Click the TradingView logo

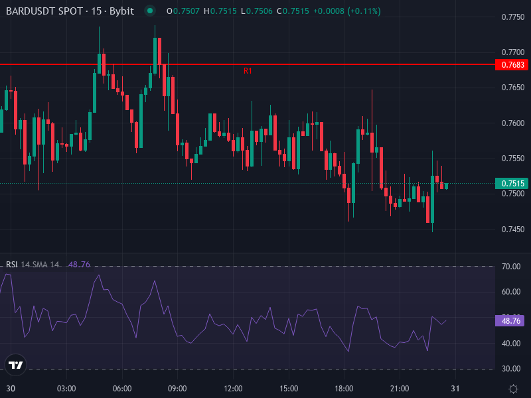[x=15, y=364]
